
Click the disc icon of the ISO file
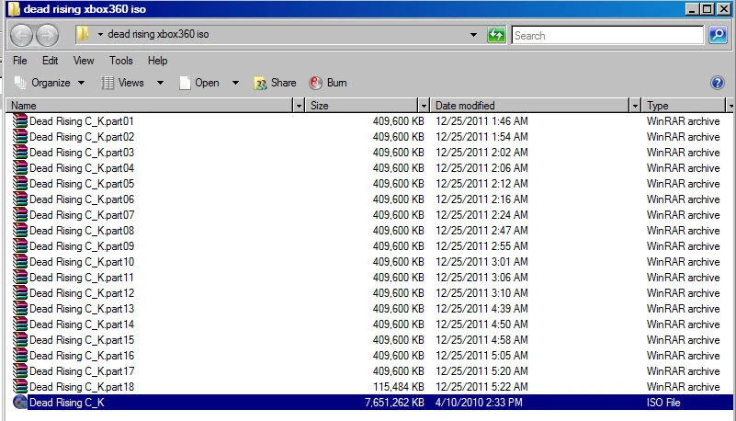click(19, 403)
